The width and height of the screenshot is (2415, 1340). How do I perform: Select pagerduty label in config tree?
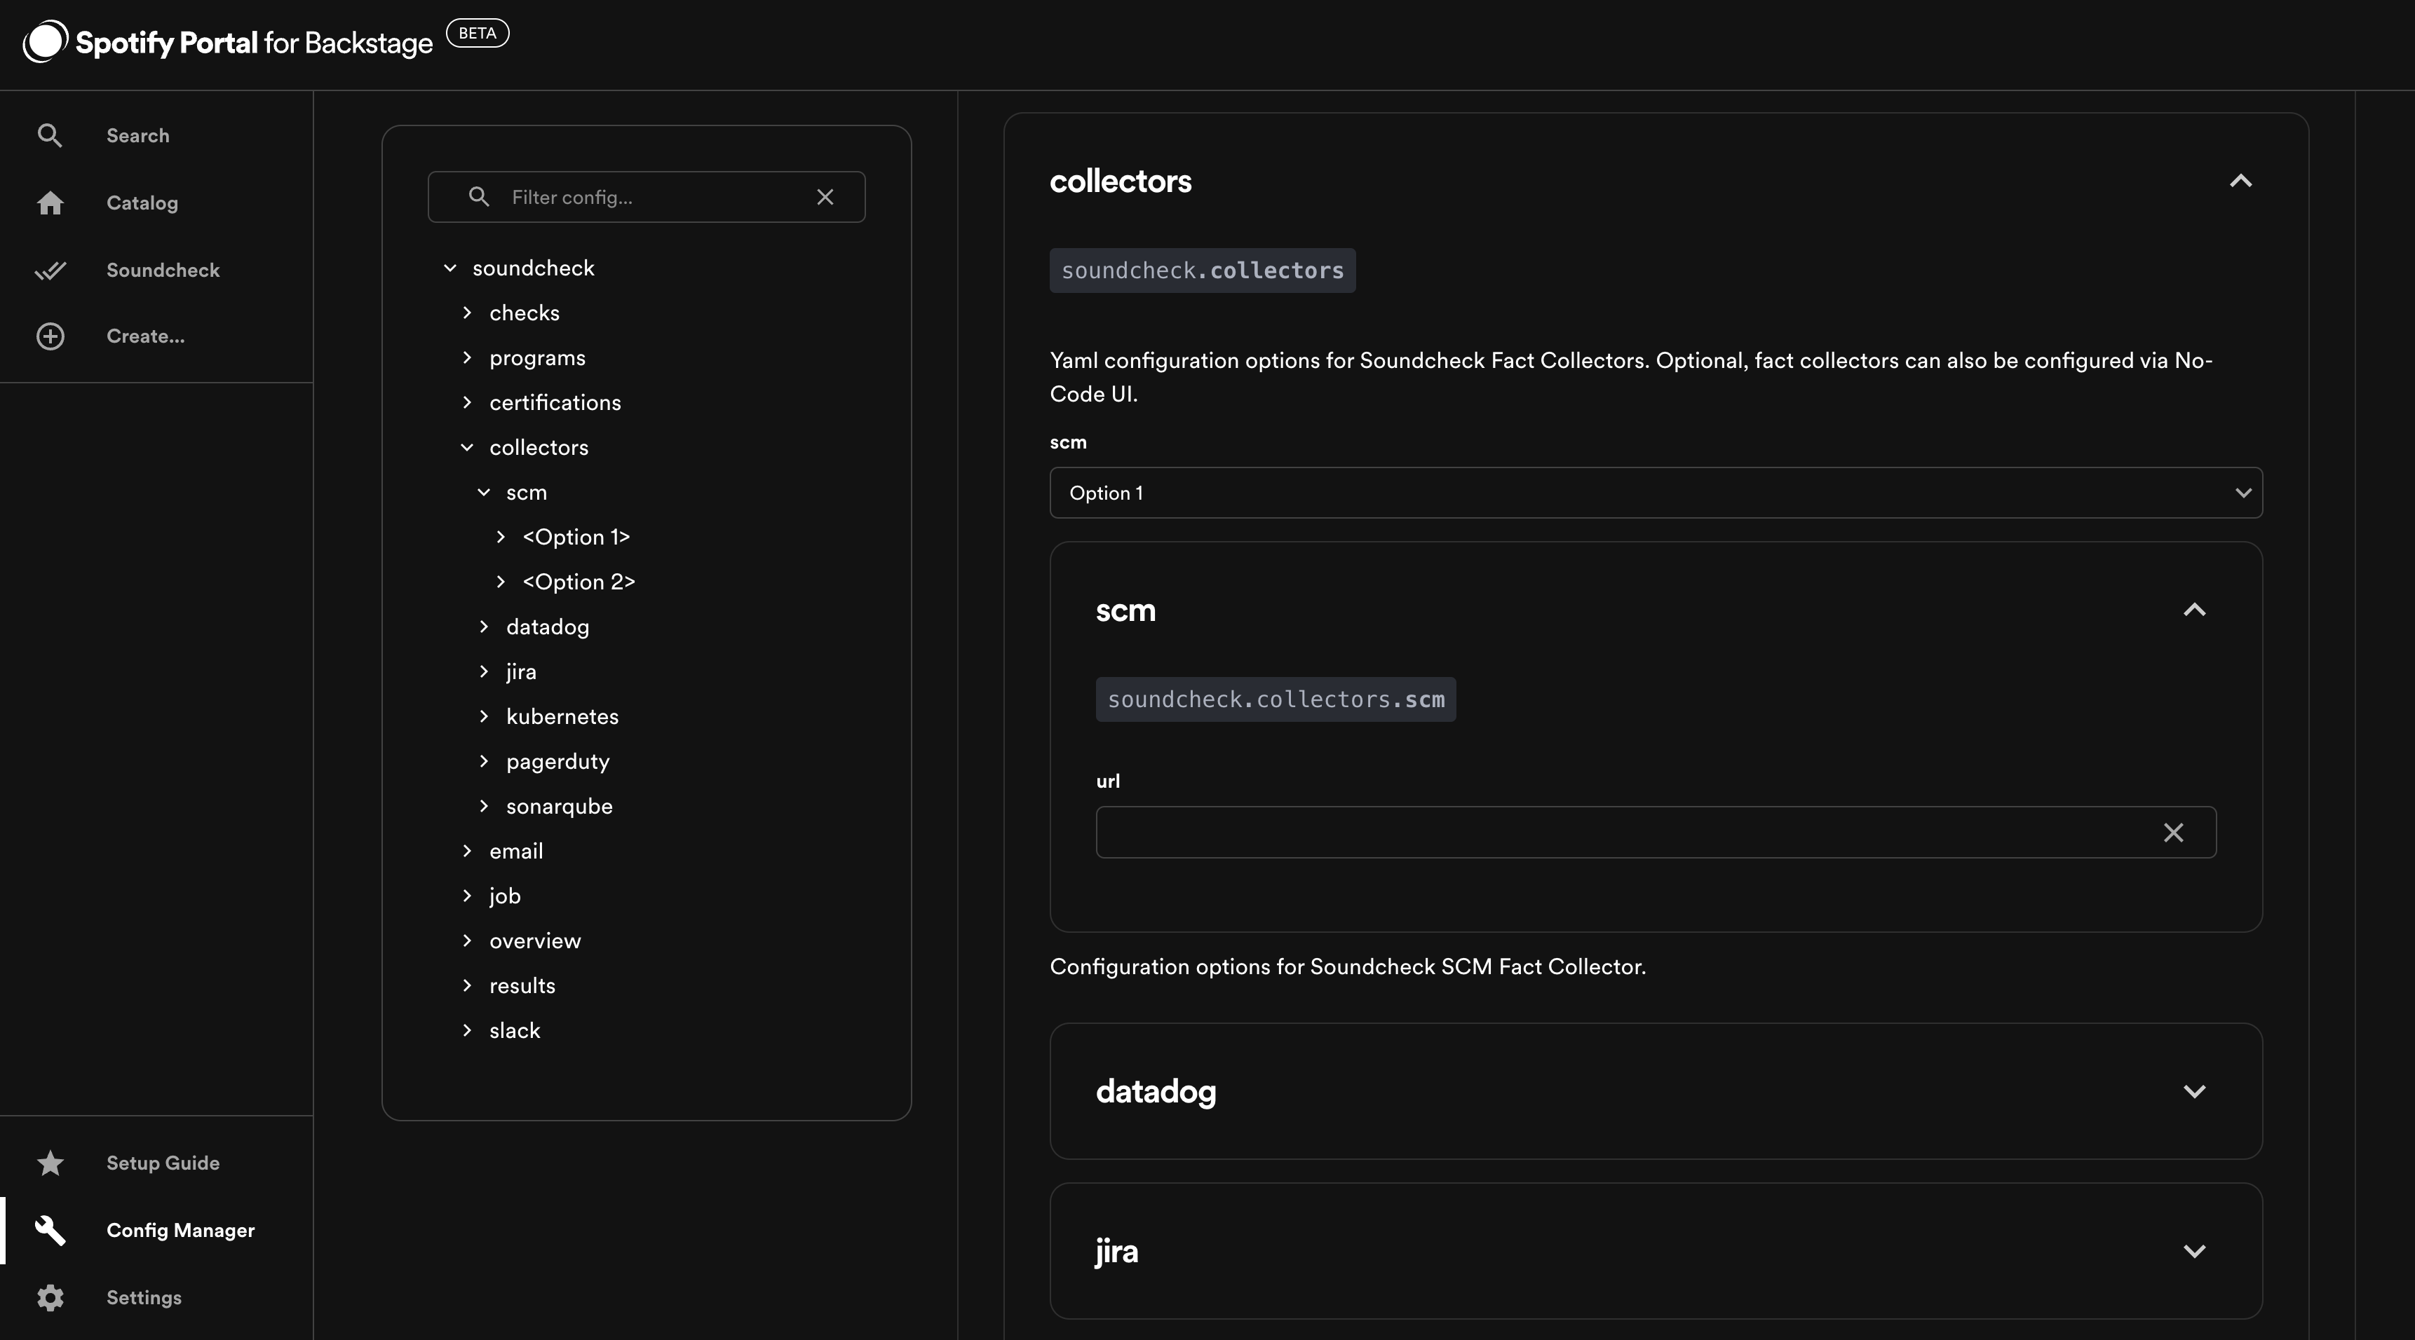click(x=557, y=762)
